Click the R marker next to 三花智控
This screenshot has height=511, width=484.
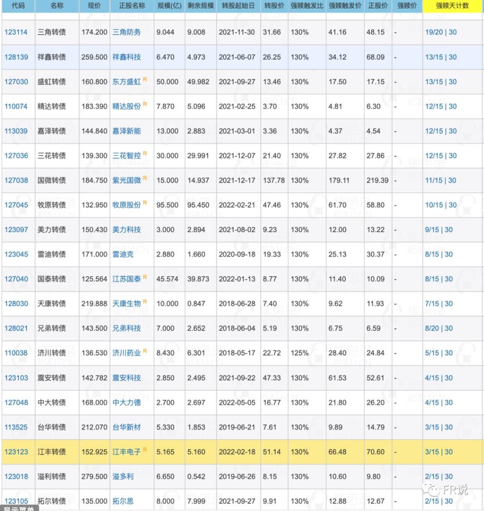(145, 153)
